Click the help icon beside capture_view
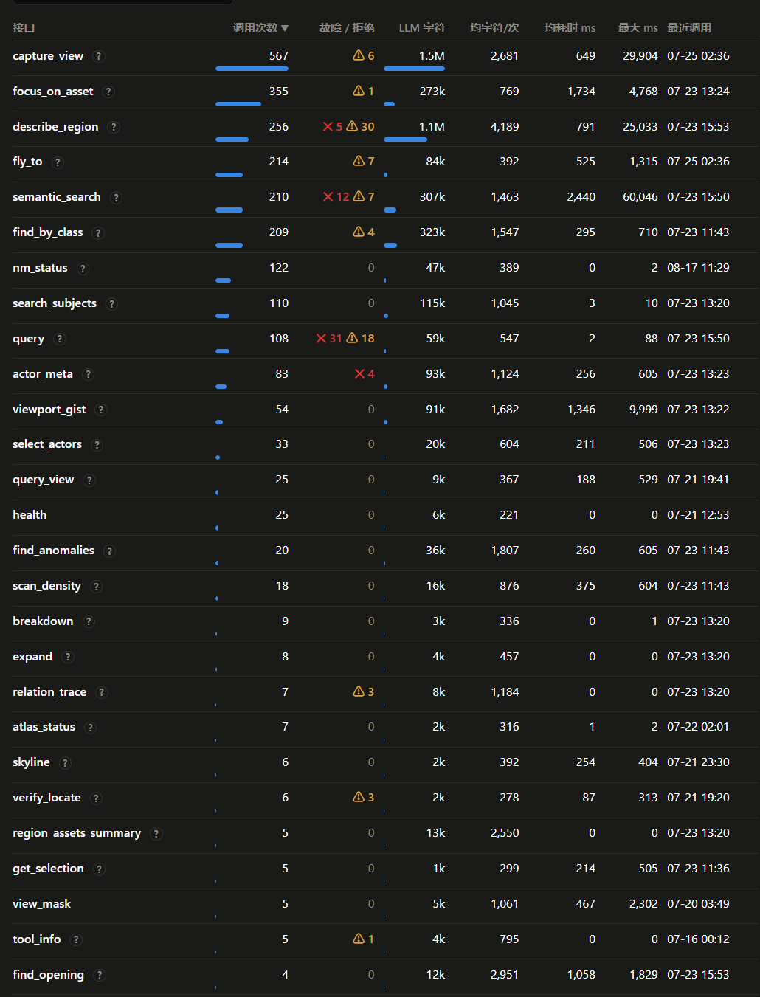 pos(99,56)
